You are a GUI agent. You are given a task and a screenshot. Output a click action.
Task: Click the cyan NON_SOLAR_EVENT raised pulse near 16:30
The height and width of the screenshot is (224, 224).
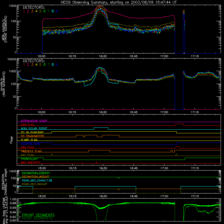coord(101,129)
